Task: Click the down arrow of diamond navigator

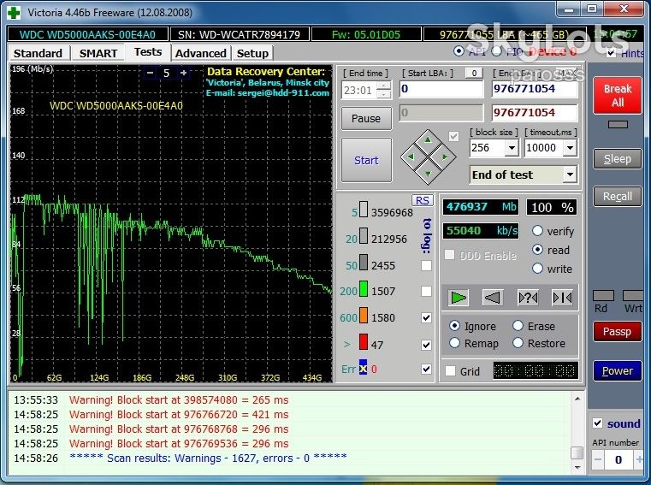Action: [x=428, y=173]
